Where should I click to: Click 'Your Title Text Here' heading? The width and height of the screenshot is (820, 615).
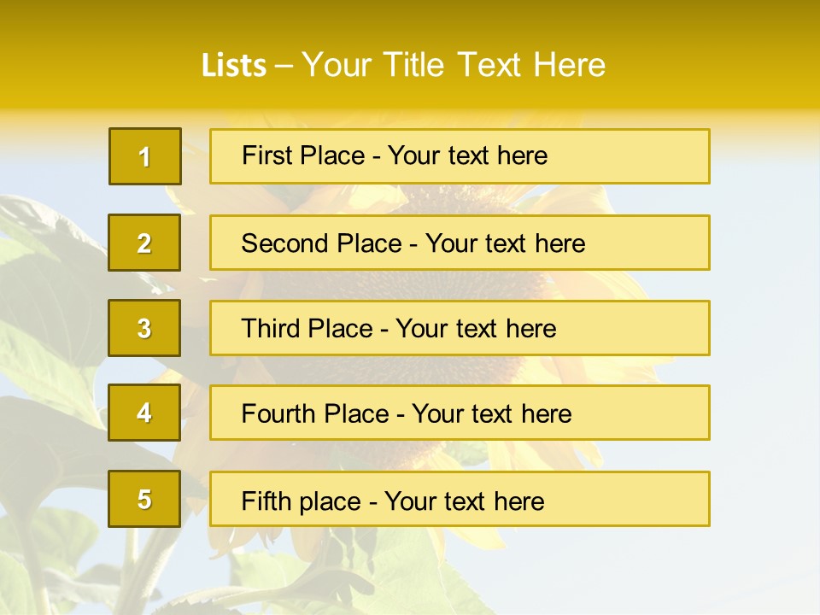pos(454,65)
